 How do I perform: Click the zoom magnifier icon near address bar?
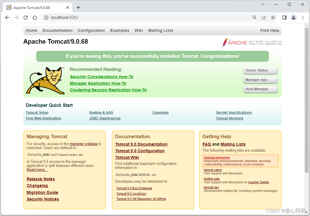(255, 18)
